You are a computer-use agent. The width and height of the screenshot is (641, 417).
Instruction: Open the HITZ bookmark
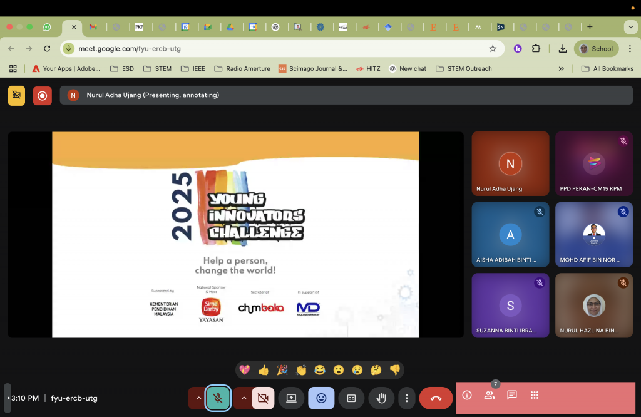[x=368, y=69]
